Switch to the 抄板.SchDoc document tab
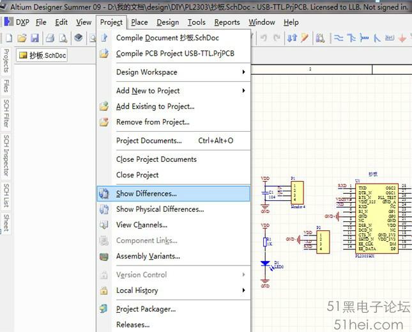 pos(42,55)
